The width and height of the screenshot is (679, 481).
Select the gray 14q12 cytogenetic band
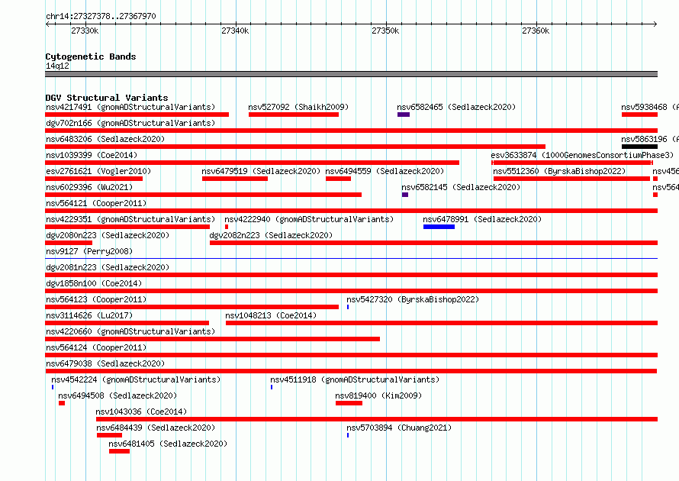351,74
